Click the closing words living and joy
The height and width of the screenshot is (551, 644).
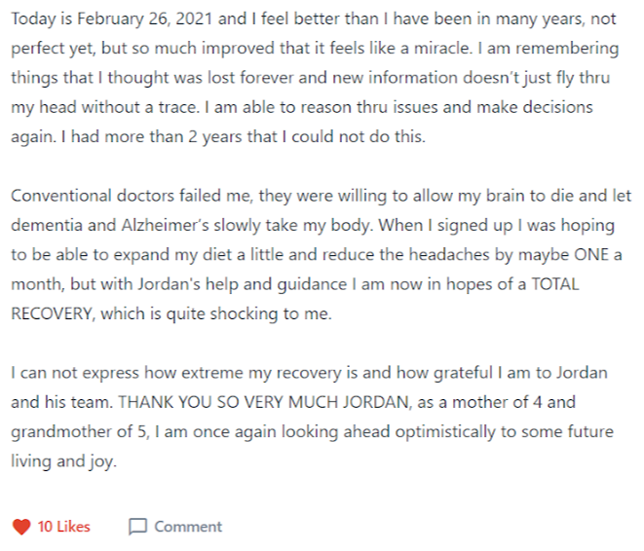point(64,461)
